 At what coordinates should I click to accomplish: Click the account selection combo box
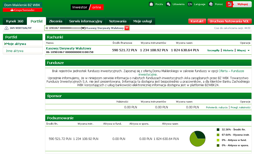tap(87, 28)
